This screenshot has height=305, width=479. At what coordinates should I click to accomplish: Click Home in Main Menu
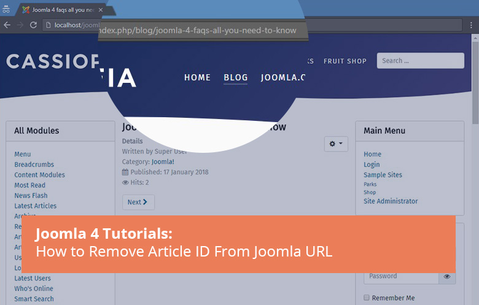(x=372, y=154)
